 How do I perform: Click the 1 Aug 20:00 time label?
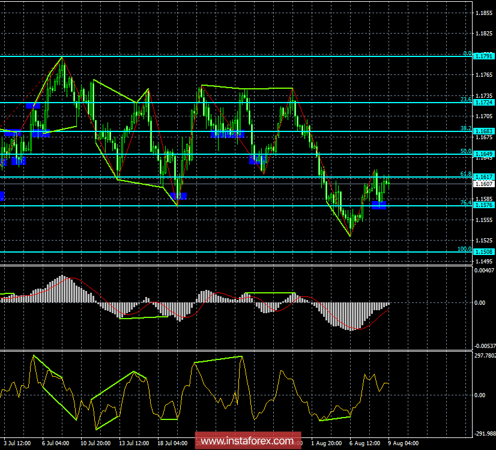(327, 443)
